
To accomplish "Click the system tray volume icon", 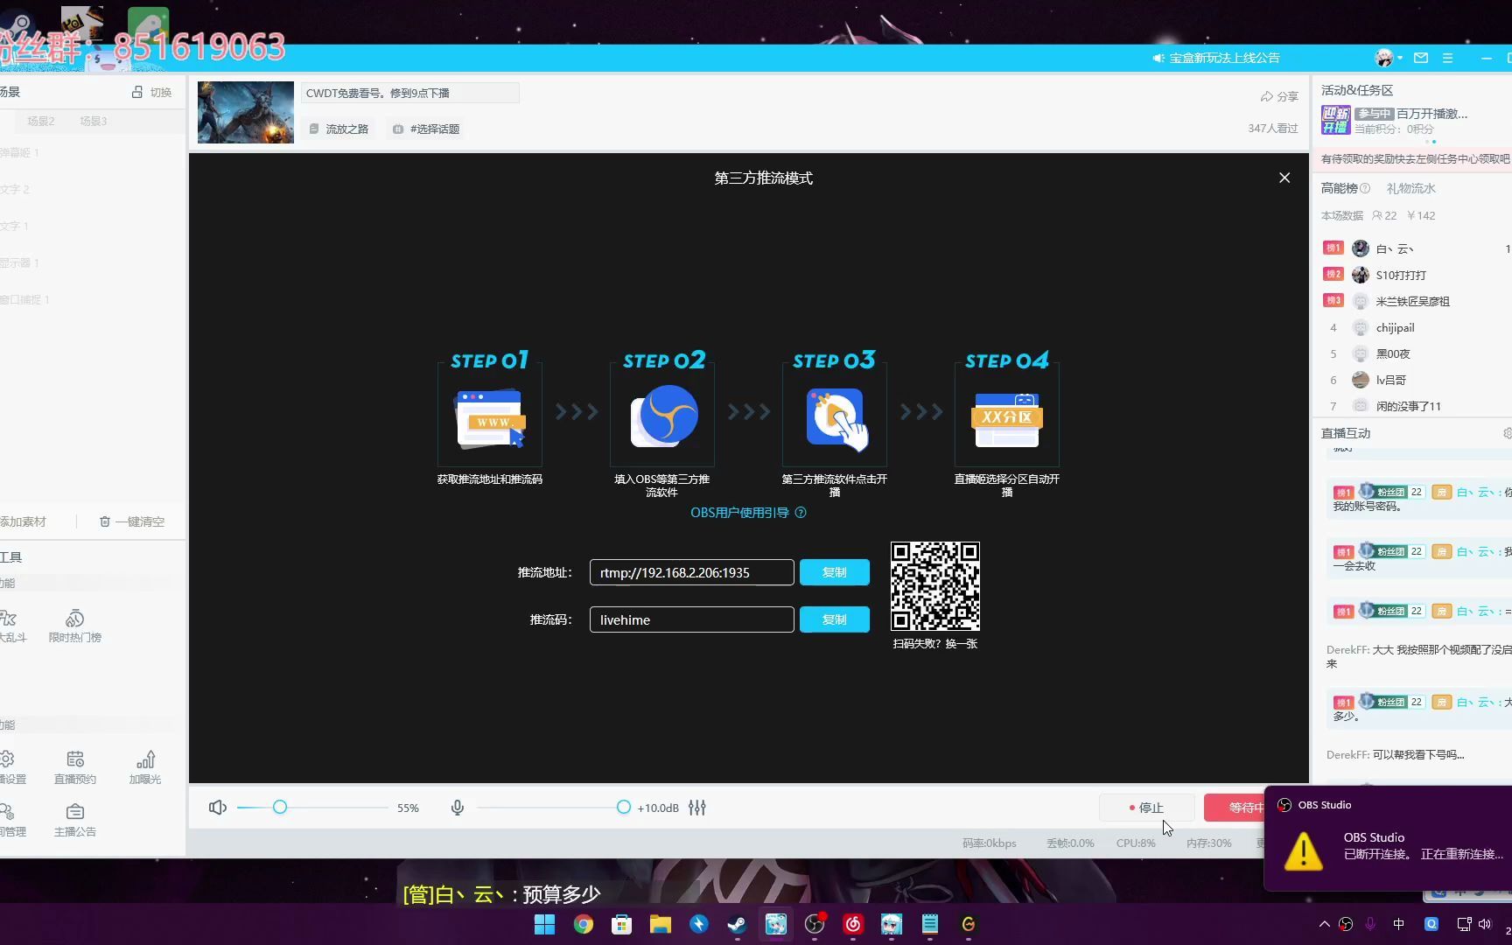I will pos(1485,924).
